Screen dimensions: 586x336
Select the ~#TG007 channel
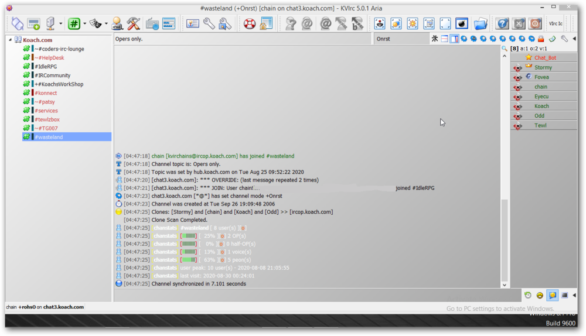point(46,128)
